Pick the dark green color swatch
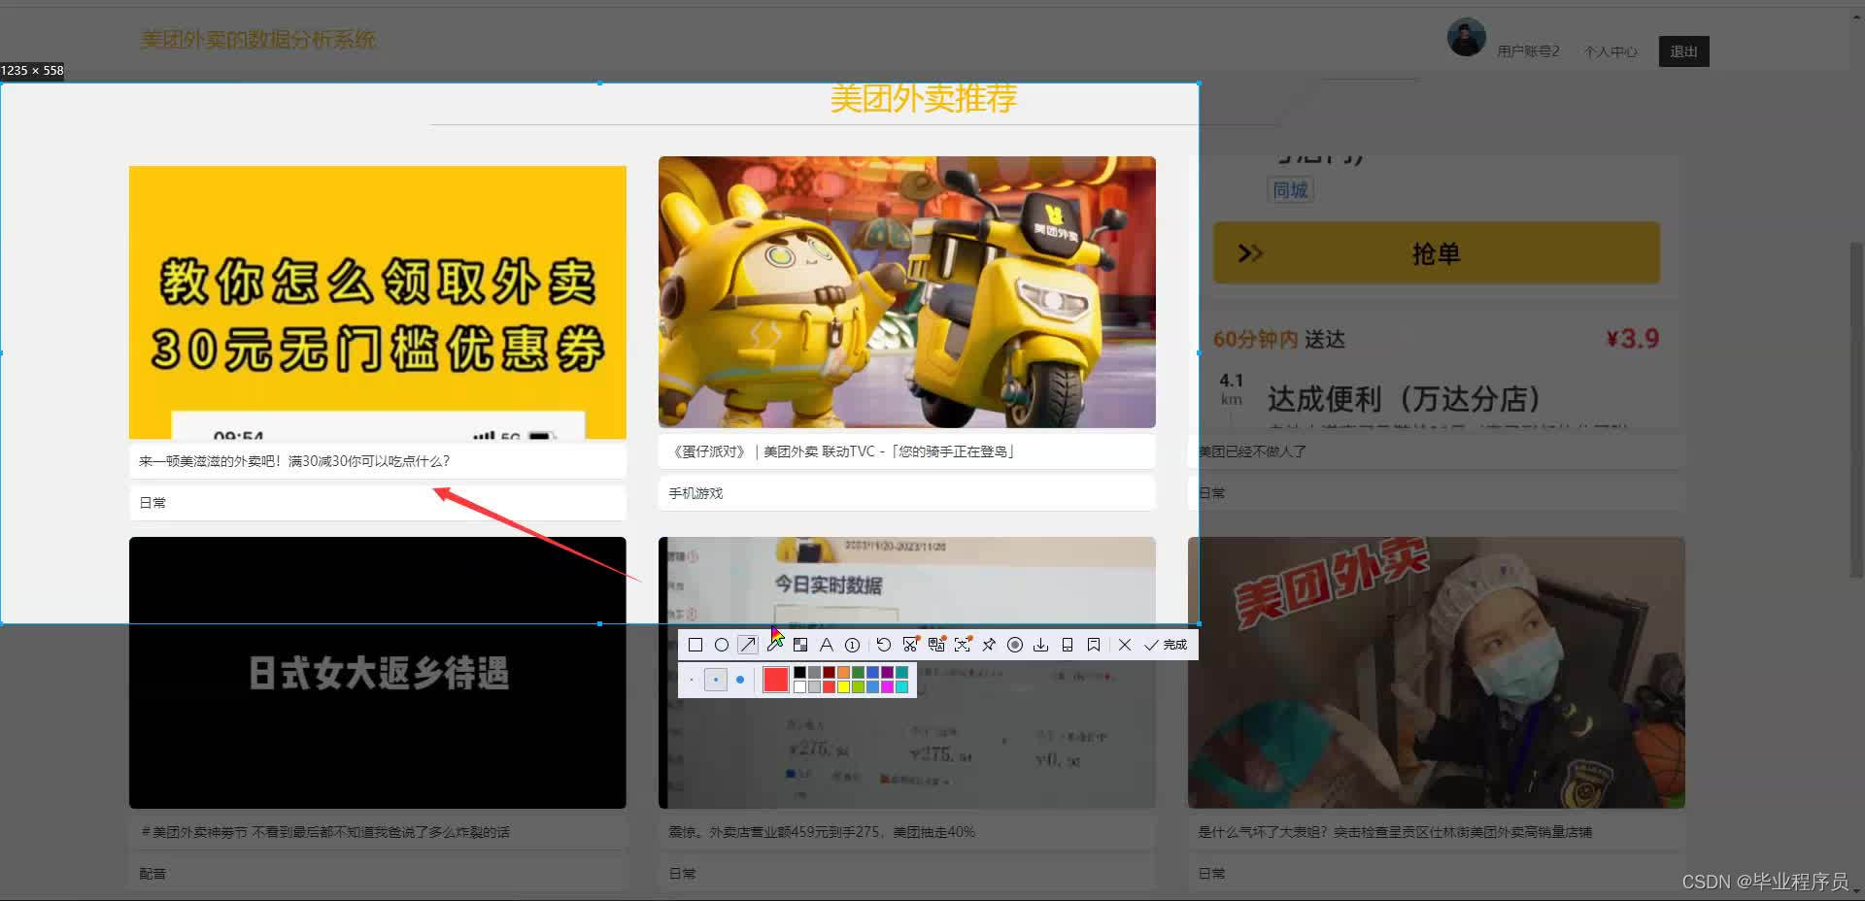The width and height of the screenshot is (1865, 901). tap(858, 672)
